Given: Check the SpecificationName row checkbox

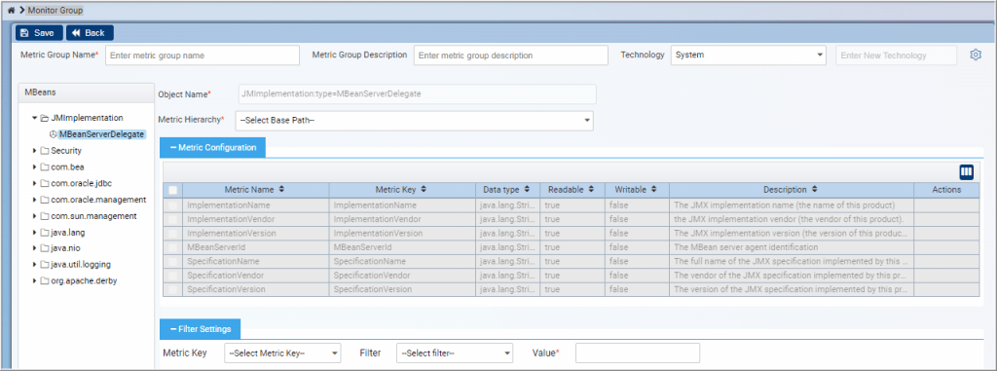Looking at the screenshot, I should coord(173,262).
